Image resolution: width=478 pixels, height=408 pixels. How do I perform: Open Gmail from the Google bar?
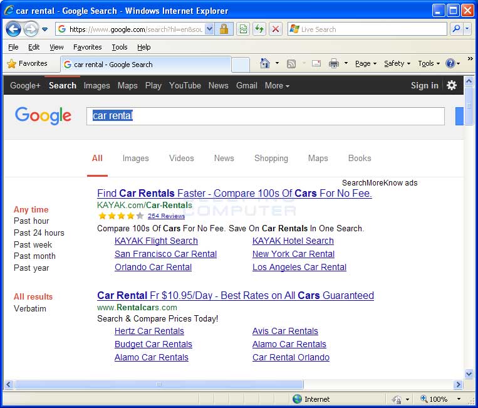coord(247,85)
